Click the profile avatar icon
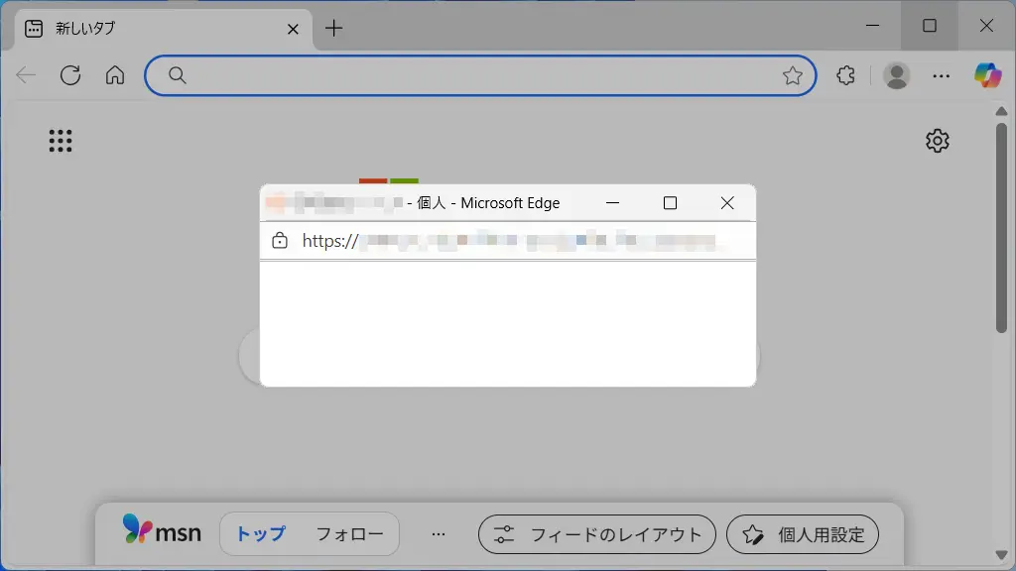Screen dimensions: 1016x571 pos(896,75)
